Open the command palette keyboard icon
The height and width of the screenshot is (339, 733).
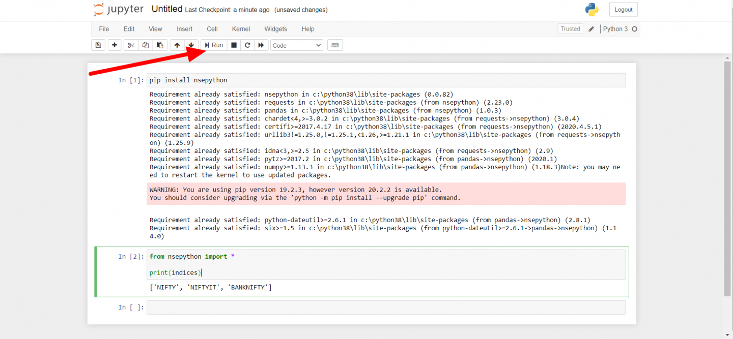pos(335,45)
